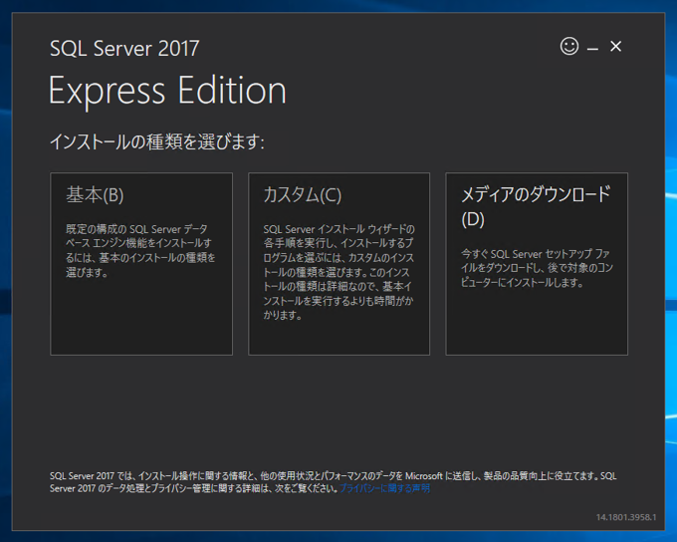This screenshot has width=677, height=542.
Task: Choose the カスタム(C) custom installation tile
Action: pos(338,264)
